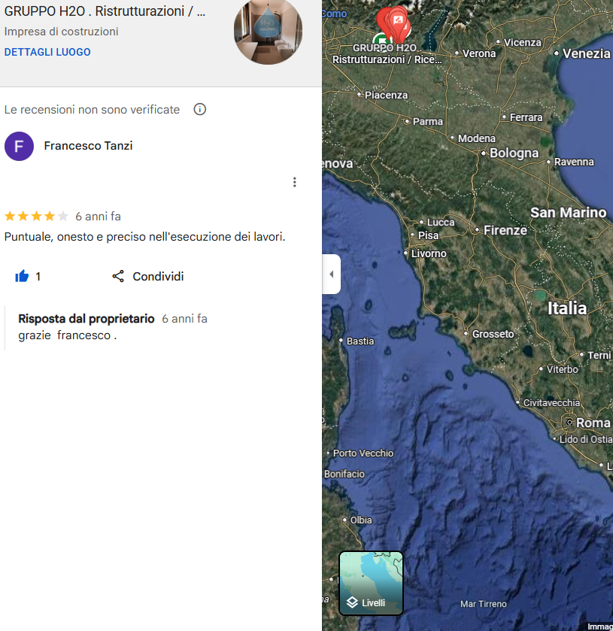Image resolution: width=613 pixels, height=631 pixels.
Task: Click the Lucca label on the map
Action: click(x=441, y=222)
